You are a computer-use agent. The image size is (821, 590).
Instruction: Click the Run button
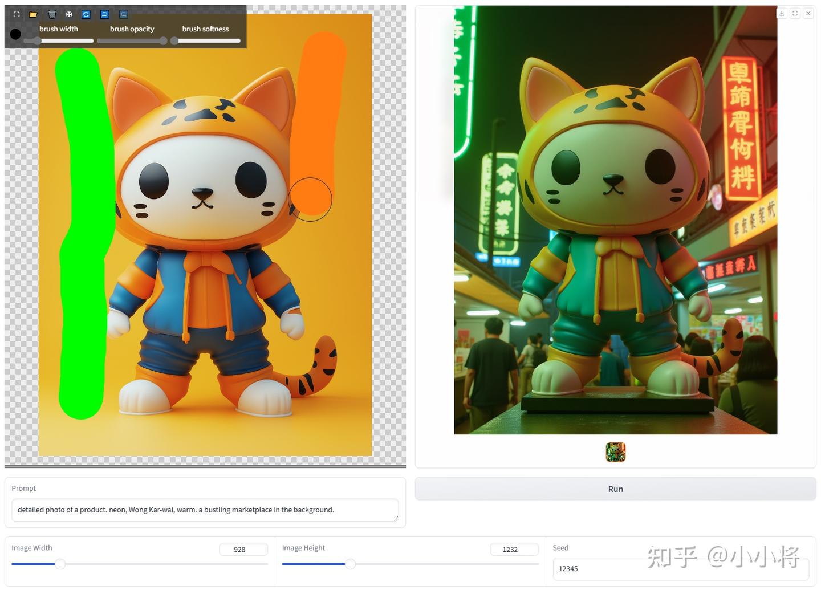[616, 489]
